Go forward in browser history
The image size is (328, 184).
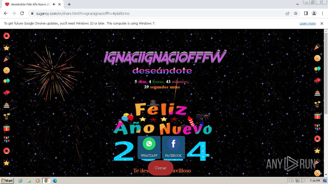[x=14, y=14]
